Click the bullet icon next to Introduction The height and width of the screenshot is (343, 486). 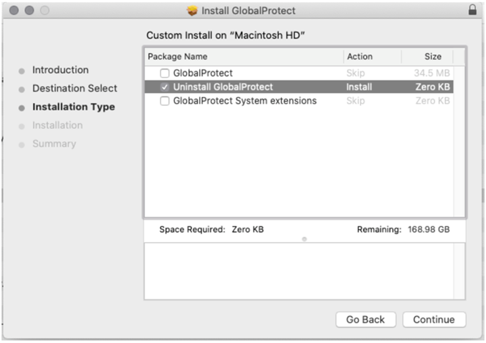pyautogui.click(x=22, y=71)
